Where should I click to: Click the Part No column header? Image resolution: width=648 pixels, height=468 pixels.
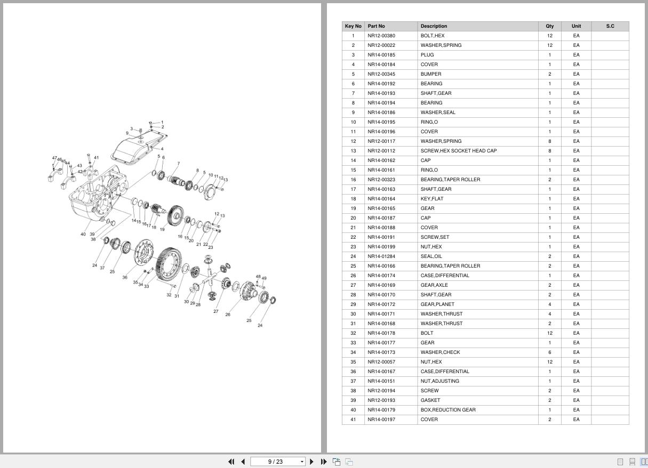[x=391, y=26]
